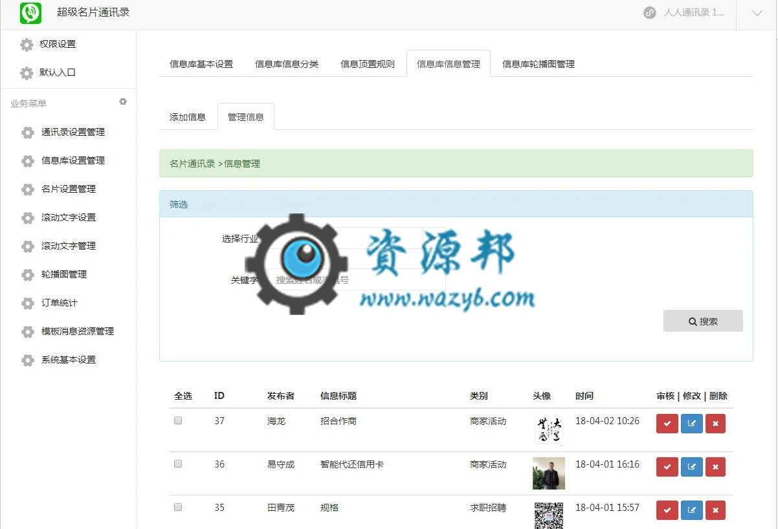Approve the row with ID 37
This screenshot has height=529, width=778.
[x=667, y=424]
